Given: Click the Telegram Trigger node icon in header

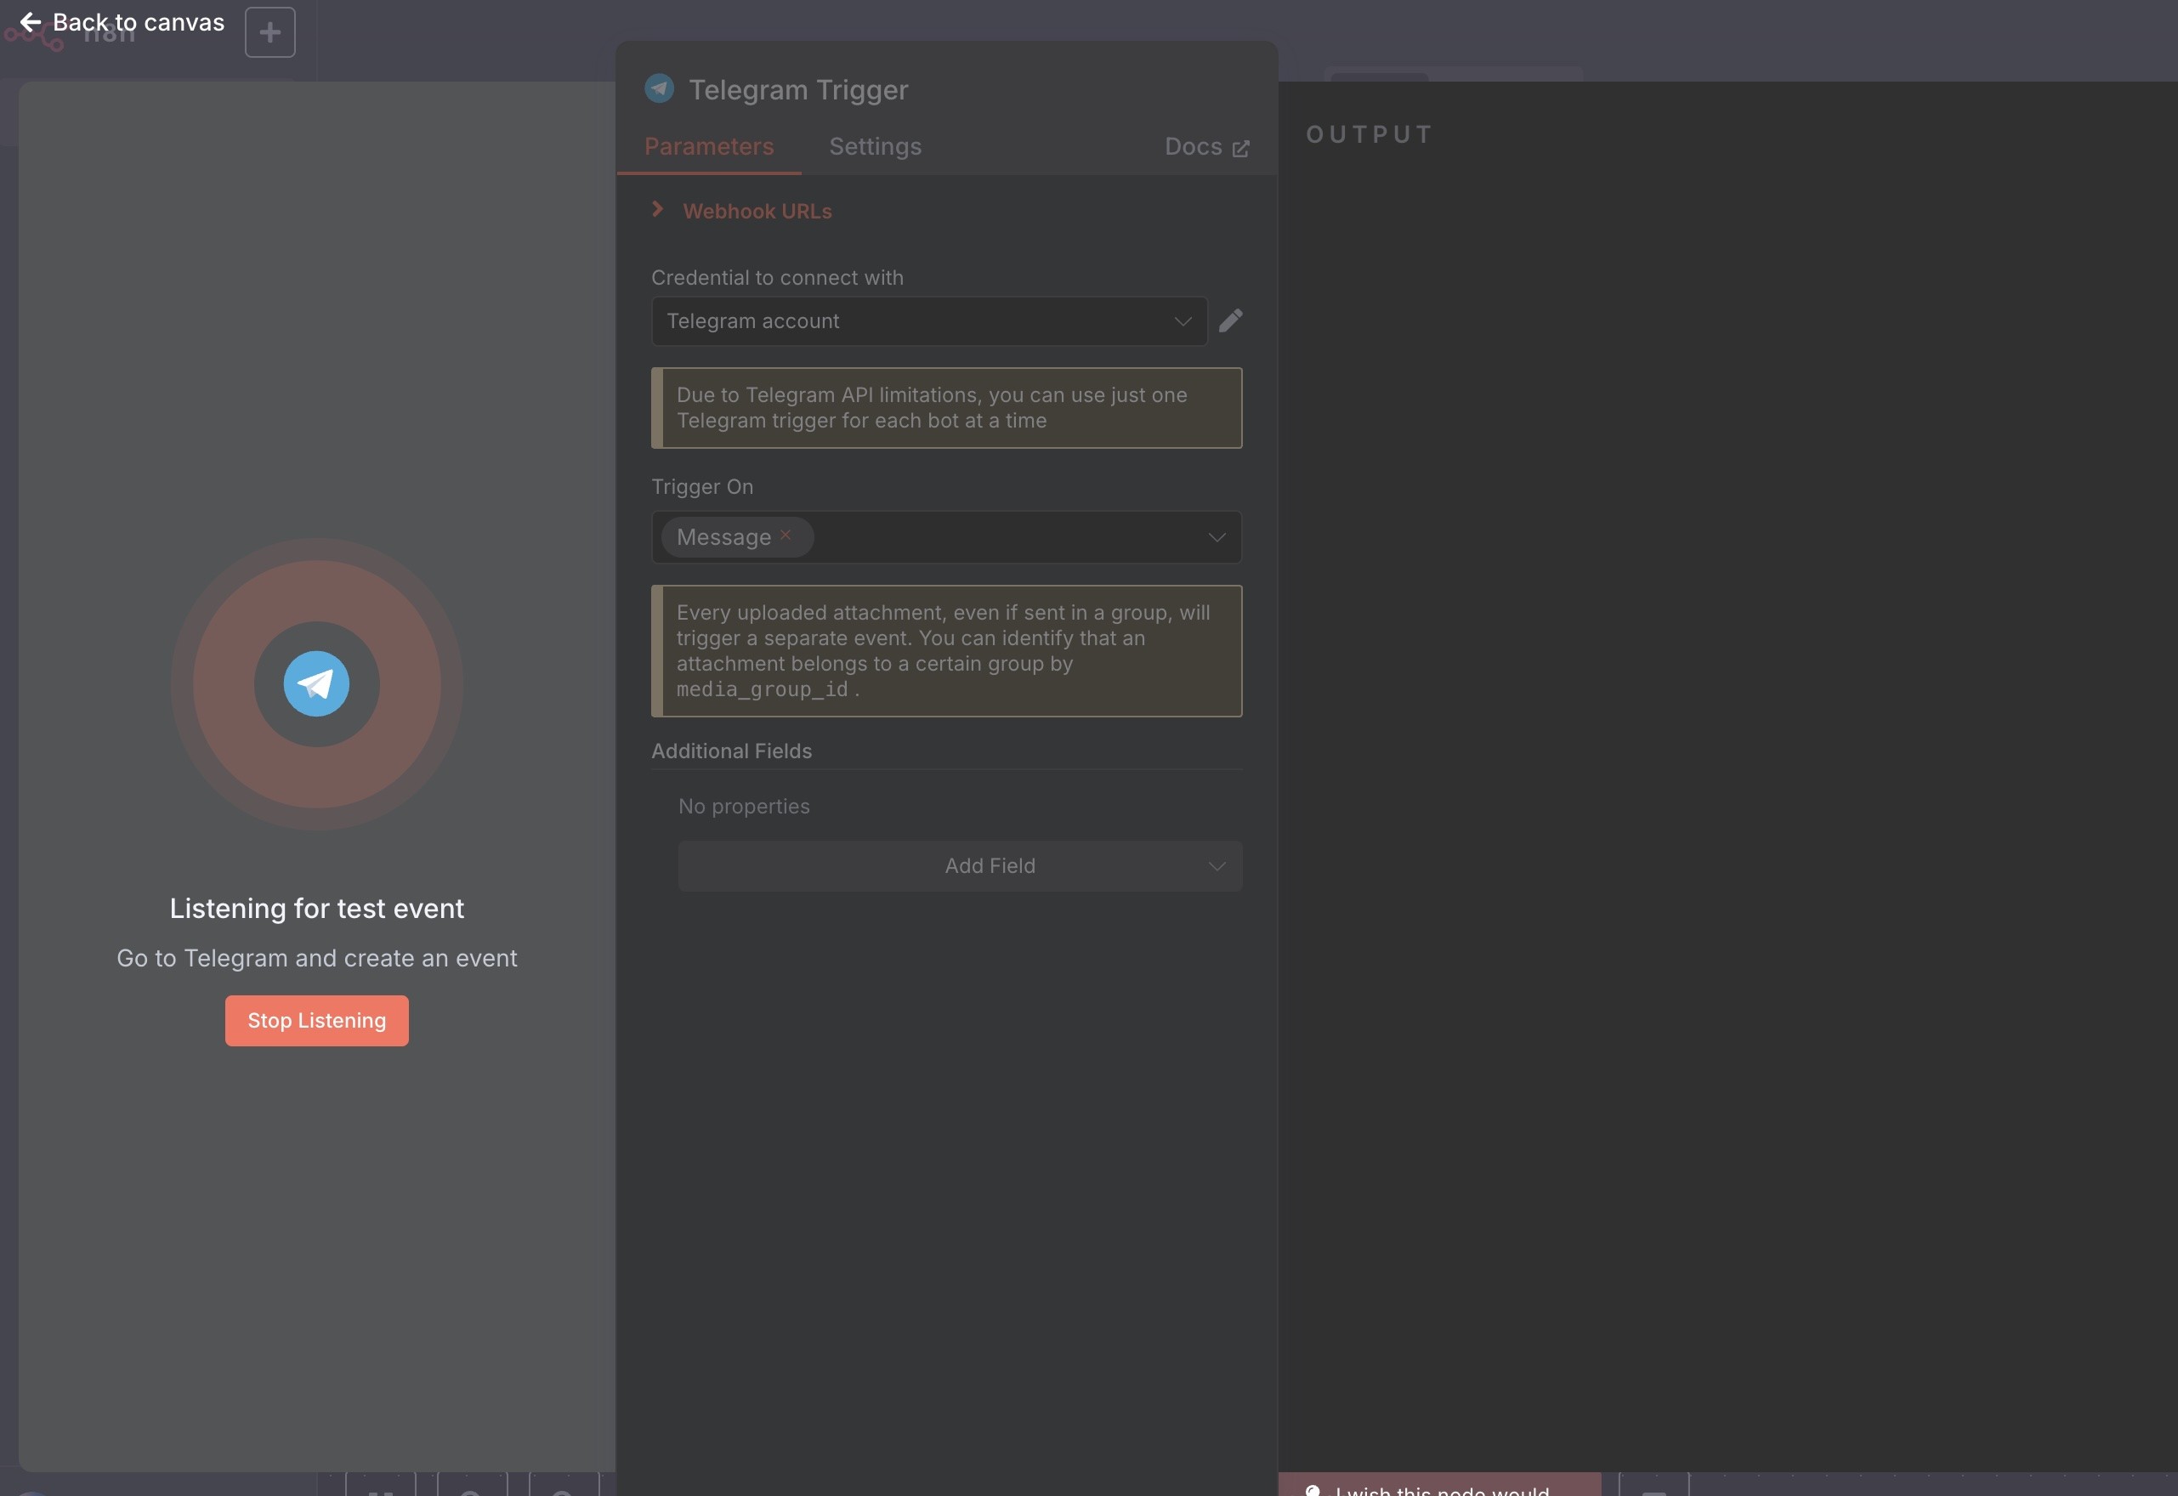Looking at the screenshot, I should click(x=659, y=89).
